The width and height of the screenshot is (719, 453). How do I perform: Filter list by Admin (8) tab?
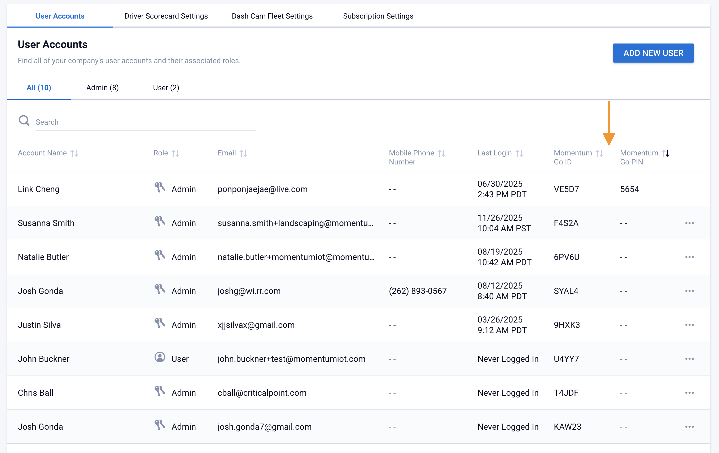tap(102, 88)
